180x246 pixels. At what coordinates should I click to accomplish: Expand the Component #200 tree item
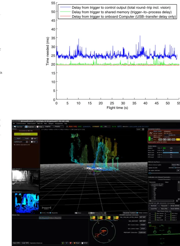coord(157,186)
